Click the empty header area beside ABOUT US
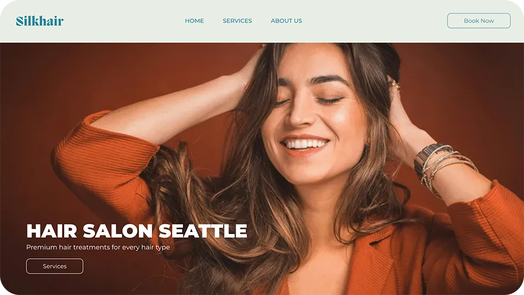This screenshot has width=524, height=295. tap(374, 21)
